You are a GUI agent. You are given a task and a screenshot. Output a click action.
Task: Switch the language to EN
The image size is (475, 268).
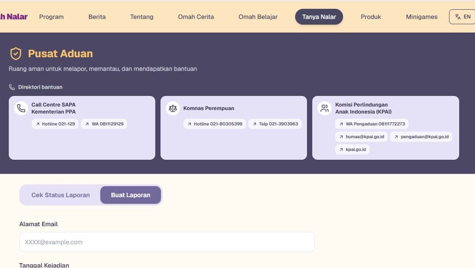pyautogui.click(x=463, y=17)
